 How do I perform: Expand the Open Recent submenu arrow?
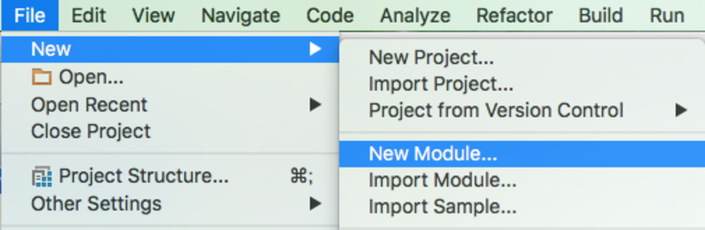pos(315,104)
